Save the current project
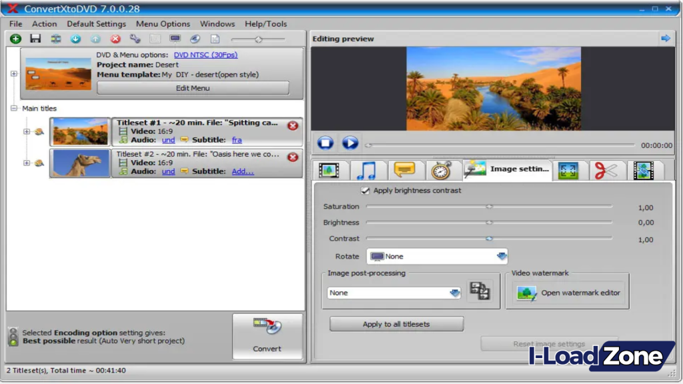 pos(36,39)
